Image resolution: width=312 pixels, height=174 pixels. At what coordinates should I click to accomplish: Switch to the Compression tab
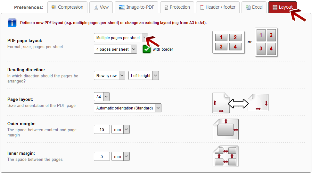click(x=67, y=7)
